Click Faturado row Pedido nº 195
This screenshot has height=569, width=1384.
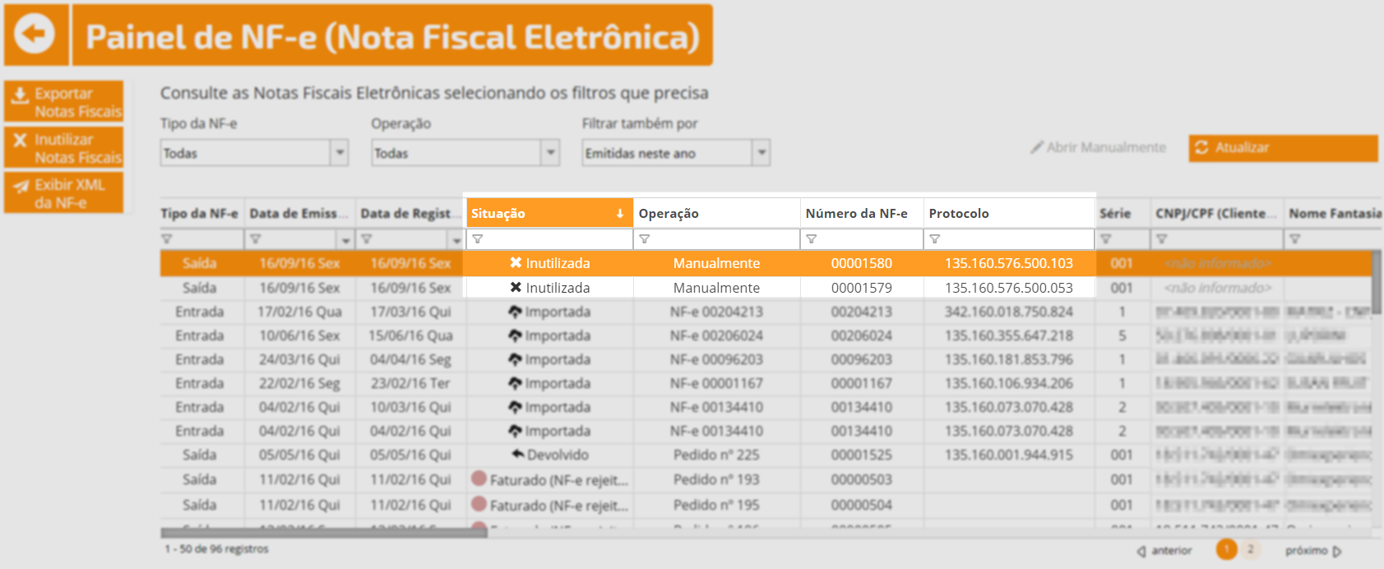[766, 505]
